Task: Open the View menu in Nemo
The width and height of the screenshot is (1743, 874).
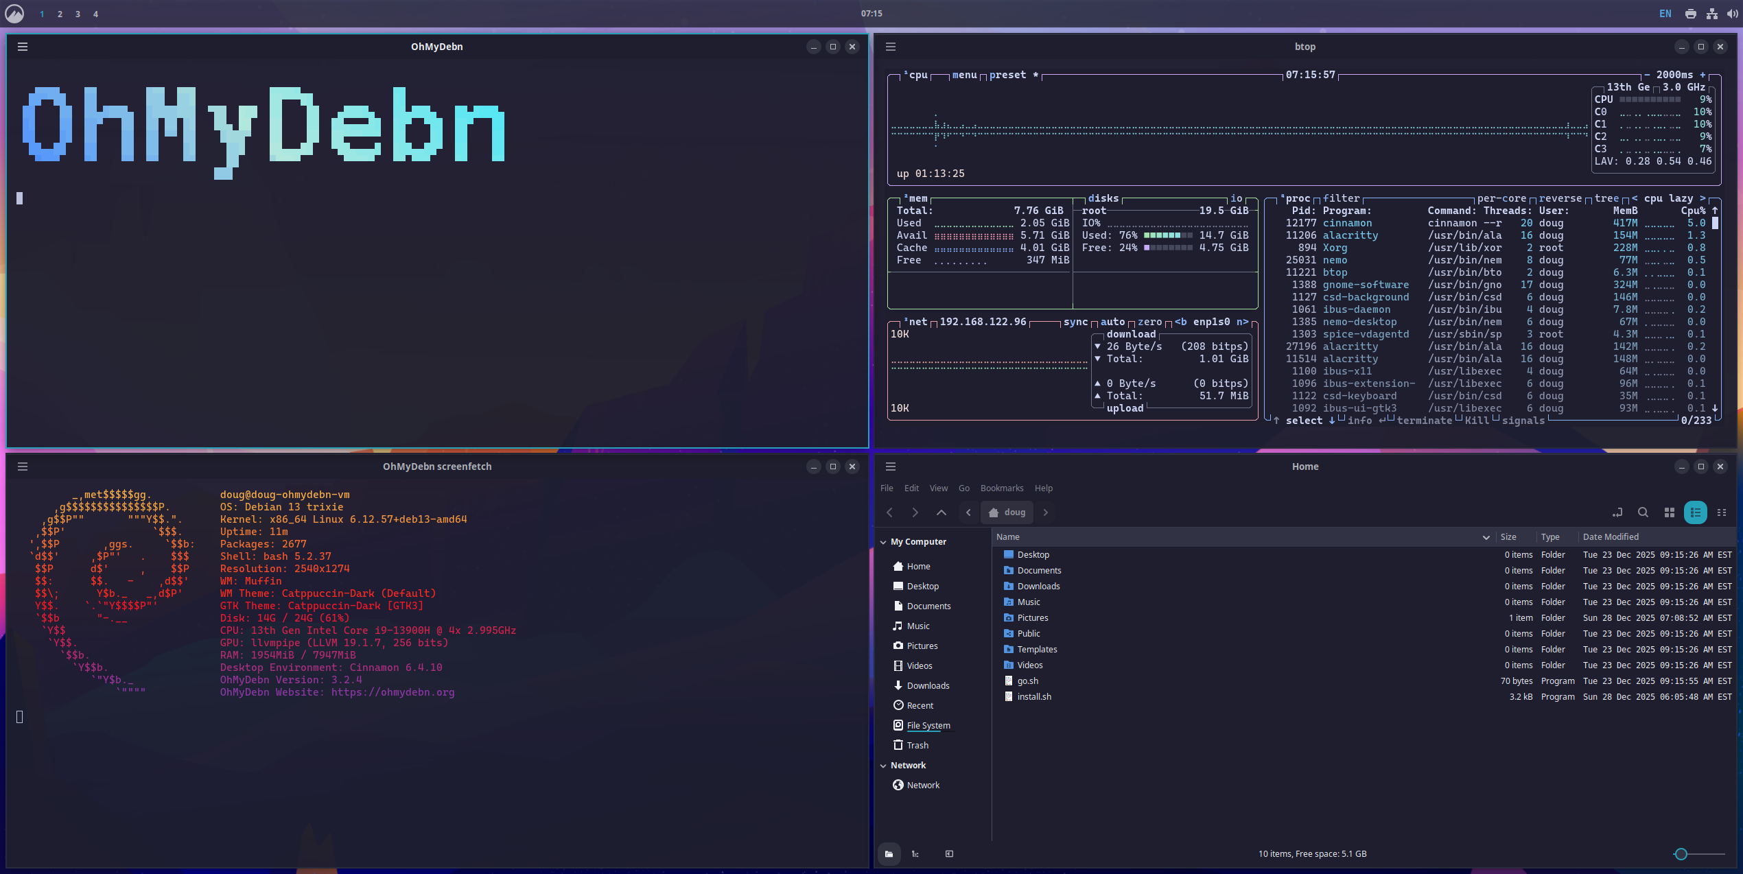Action: tap(938, 488)
